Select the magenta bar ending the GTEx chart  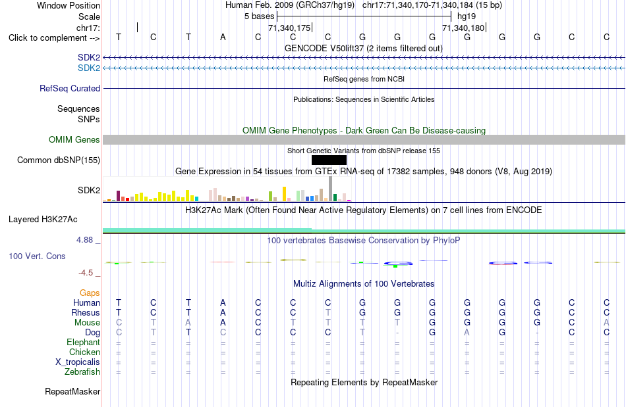349,201
